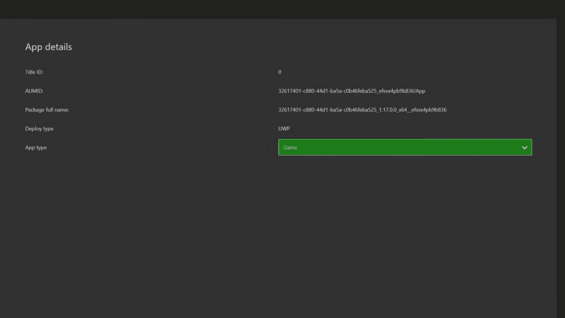Click the chevron on the Game dropdown
The width and height of the screenshot is (565, 318).
coord(525,147)
